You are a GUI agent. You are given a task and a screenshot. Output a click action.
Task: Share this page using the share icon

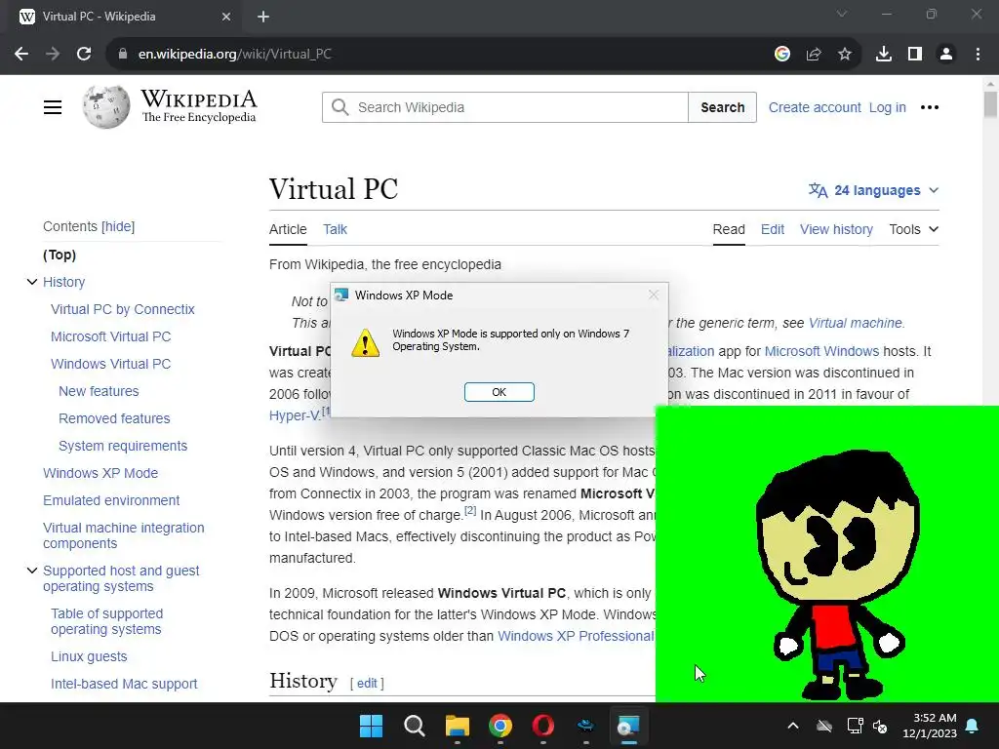(814, 55)
